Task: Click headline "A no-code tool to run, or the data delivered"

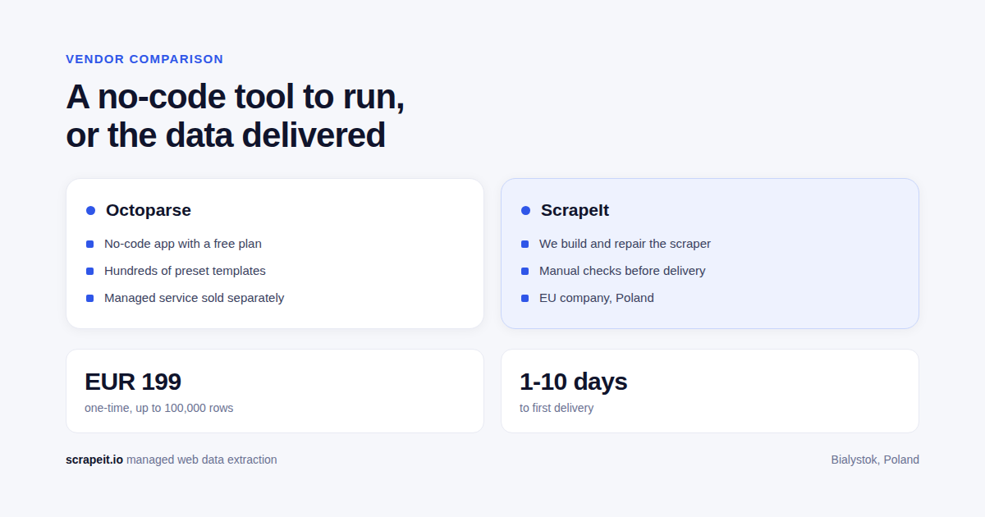Action: (x=235, y=116)
